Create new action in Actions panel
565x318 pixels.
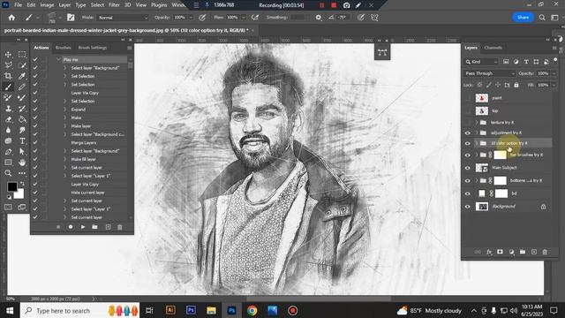pyautogui.click(x=108, y=227)
